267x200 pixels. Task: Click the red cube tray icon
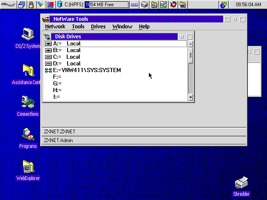coord(173,5)
